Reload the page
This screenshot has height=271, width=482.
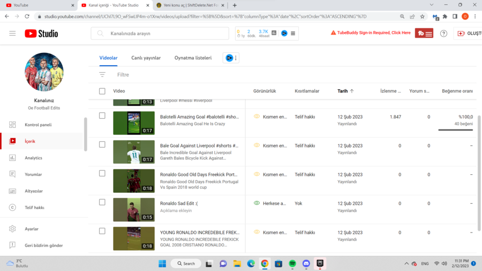point(27,17)
